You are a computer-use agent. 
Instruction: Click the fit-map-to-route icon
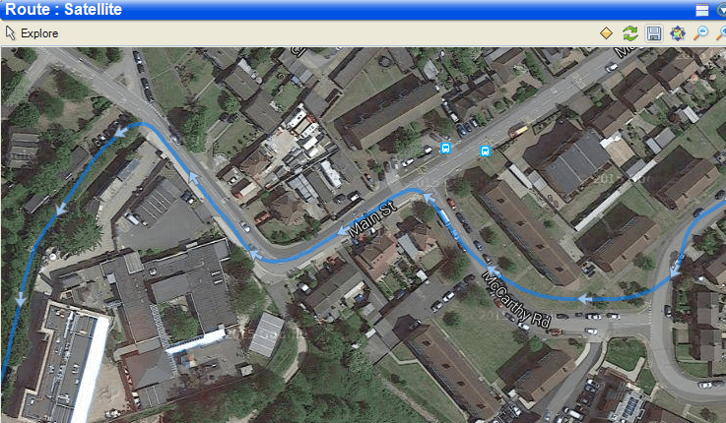click(x=678, y=33)
